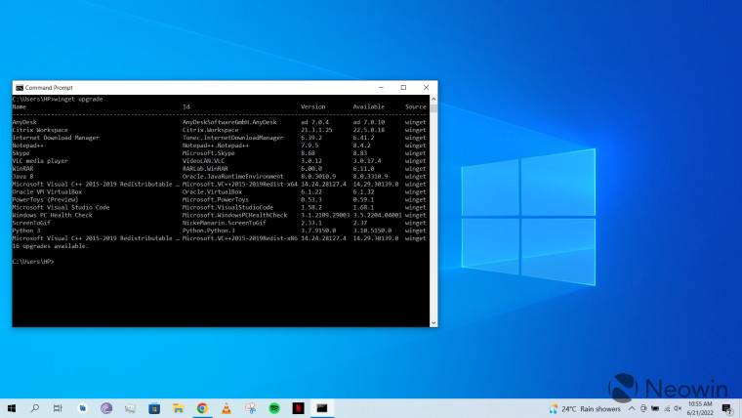Select the Command Prompt taskbar button
Screen dimensions: 742x418
(321, 408)
